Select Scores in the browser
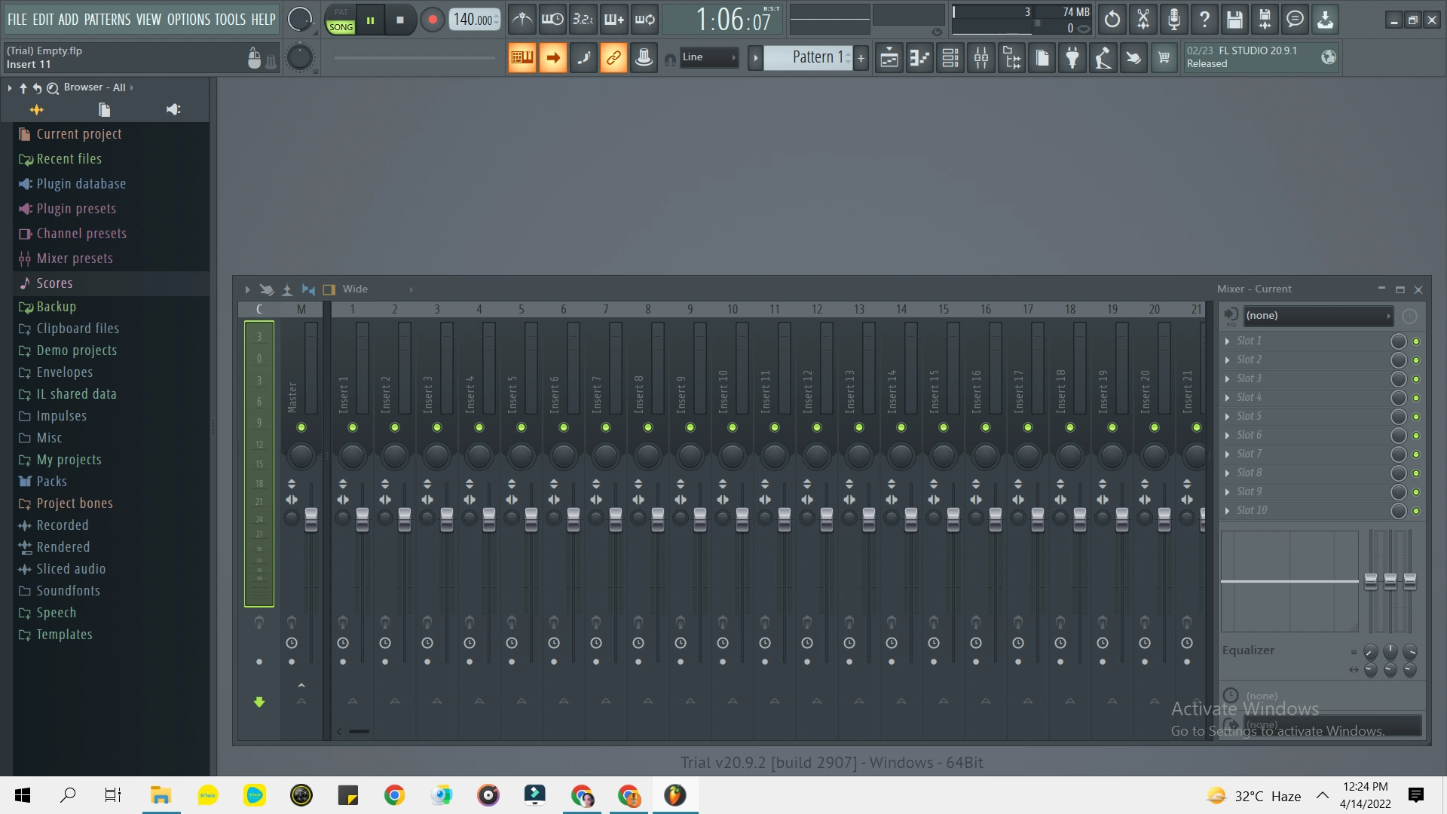Viewport: 1447px width, 814px height. (x=54, y=283)
